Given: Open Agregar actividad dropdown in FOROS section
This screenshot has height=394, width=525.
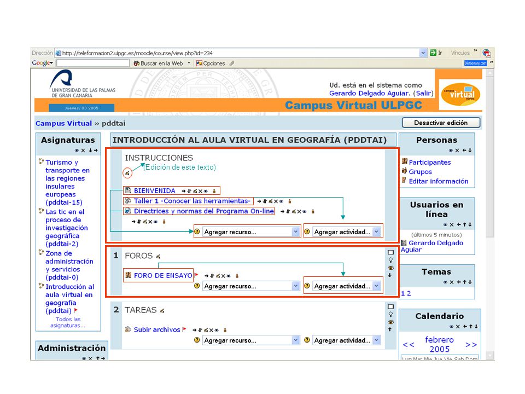Looking at the screenshot, I should [x=347, y=286].
